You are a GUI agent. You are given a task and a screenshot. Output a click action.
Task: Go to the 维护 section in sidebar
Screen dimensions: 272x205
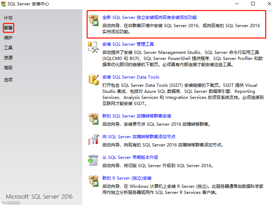click(8, 38)
